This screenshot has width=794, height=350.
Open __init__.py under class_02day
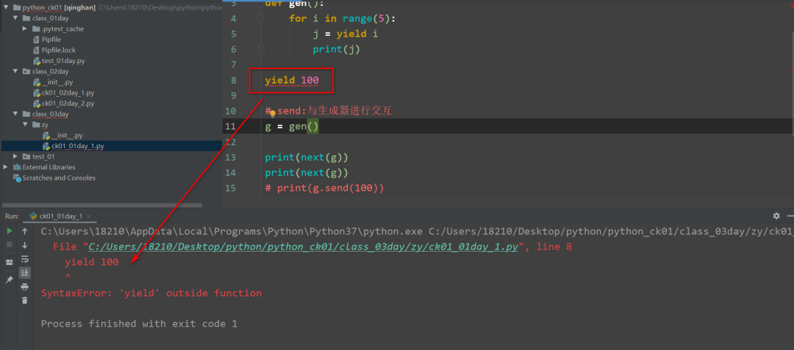coord(57,82)
